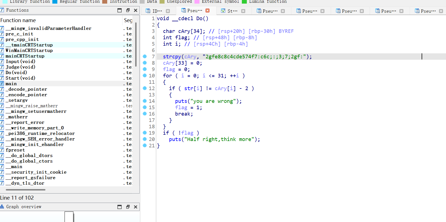Toggle breakpoint on line 12 if statement

click(145, 88)
